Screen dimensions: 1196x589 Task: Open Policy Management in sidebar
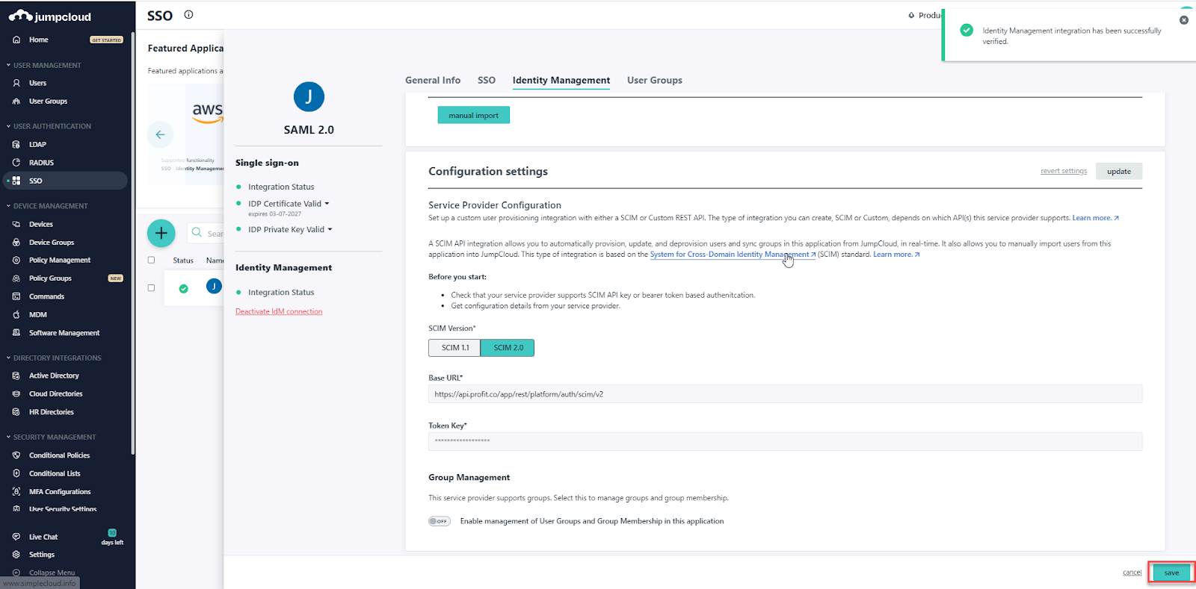60,261
